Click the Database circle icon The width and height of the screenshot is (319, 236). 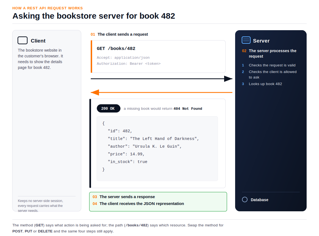click(x=245, y=200)
